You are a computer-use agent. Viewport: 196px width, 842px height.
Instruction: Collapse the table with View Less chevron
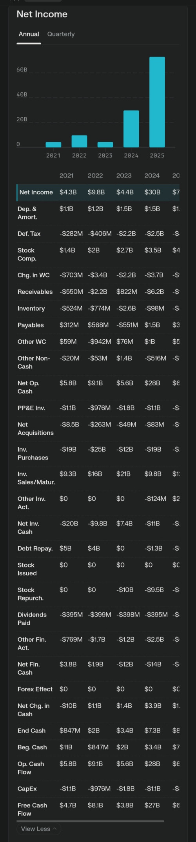pos(39,829)
